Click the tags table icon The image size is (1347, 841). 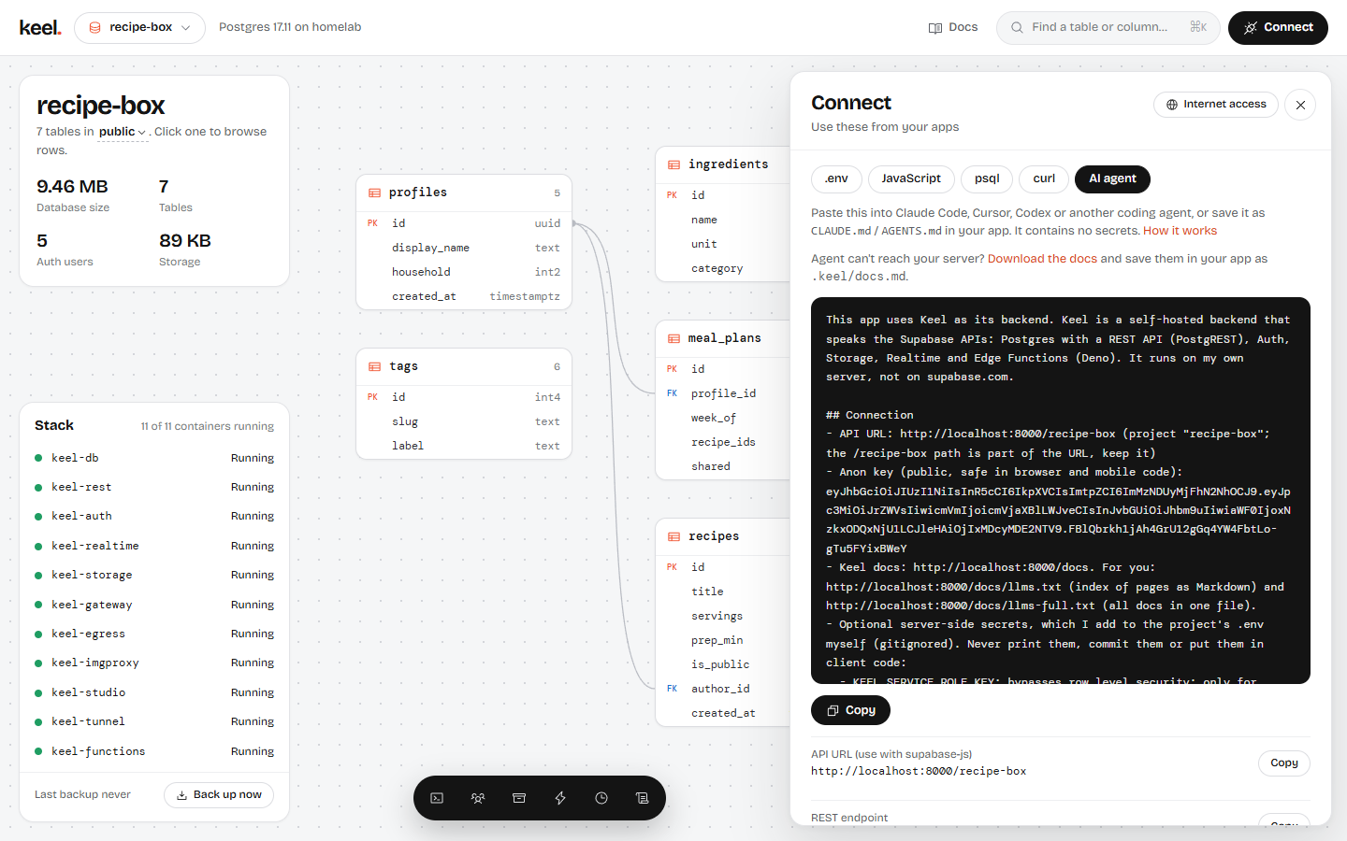(374, 366)
